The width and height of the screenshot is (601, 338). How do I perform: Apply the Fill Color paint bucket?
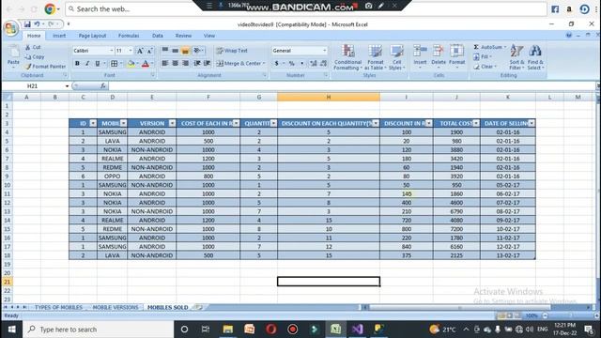tap(131, 64)
